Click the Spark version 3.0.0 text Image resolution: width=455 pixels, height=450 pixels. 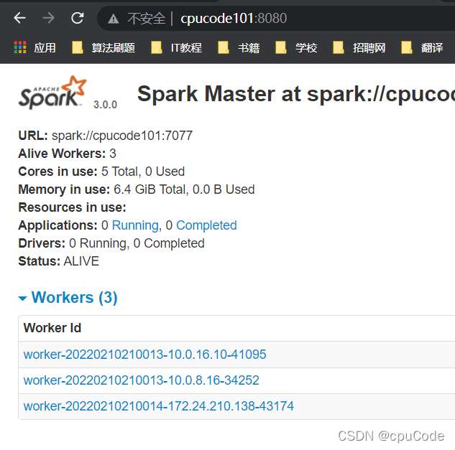tap(105, 105)
